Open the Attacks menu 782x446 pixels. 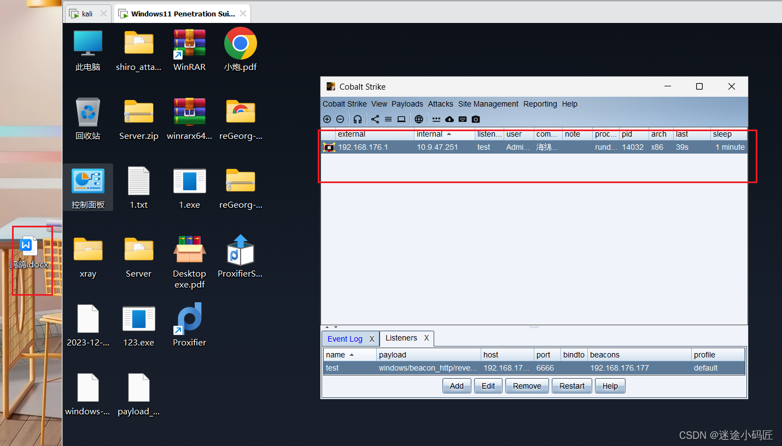tap(441, 104)
